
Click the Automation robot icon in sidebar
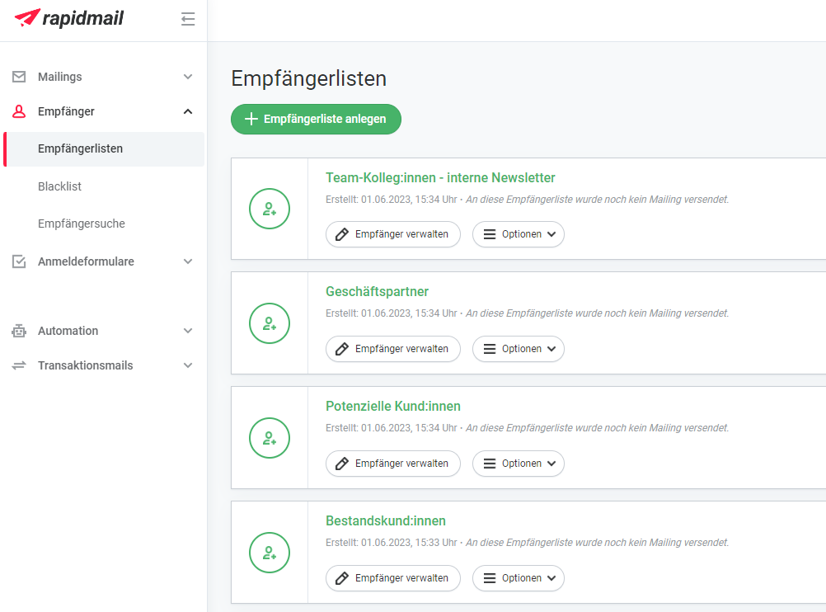[x=19, y=331]
